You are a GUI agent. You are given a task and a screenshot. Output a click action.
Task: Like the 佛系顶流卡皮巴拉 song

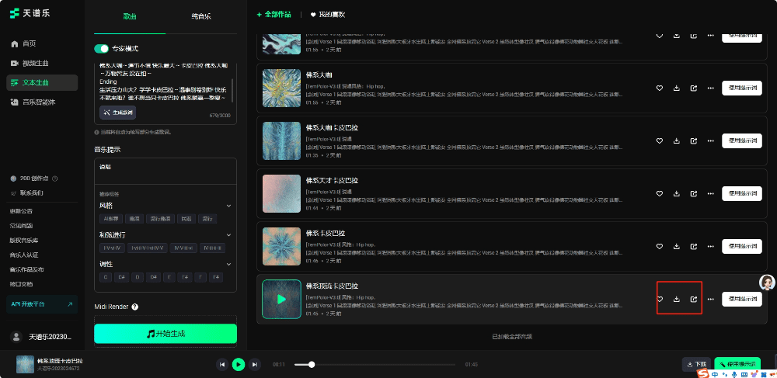pos(660,299)
